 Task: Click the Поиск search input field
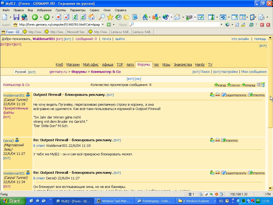point(177,25)
